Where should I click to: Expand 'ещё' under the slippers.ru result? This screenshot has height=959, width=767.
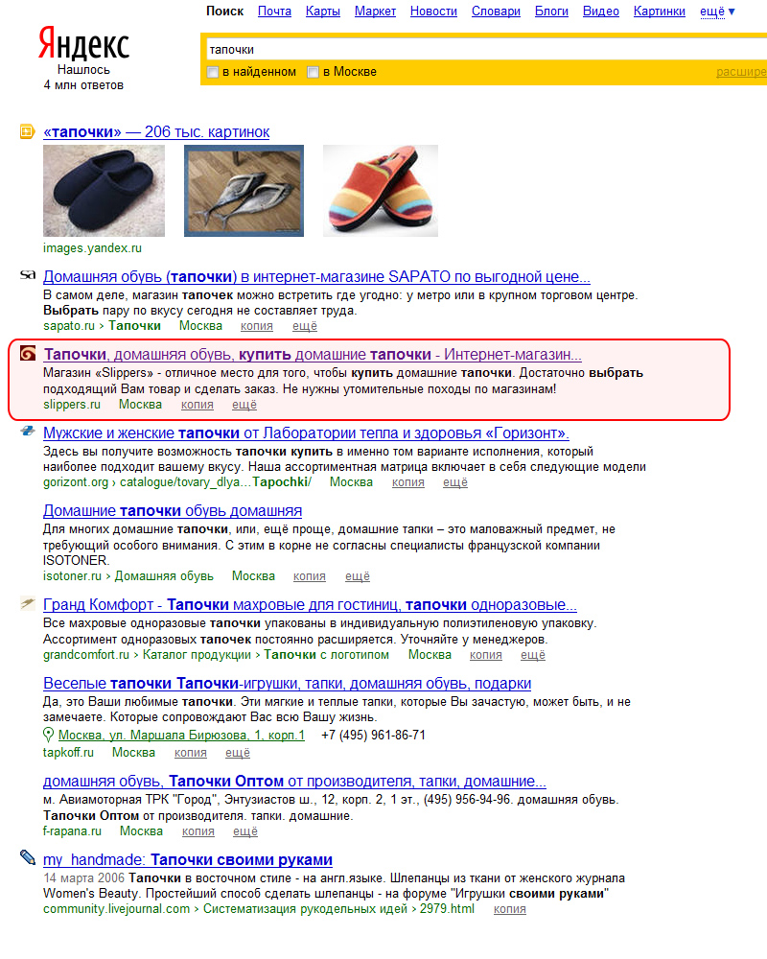pos(244,405)
